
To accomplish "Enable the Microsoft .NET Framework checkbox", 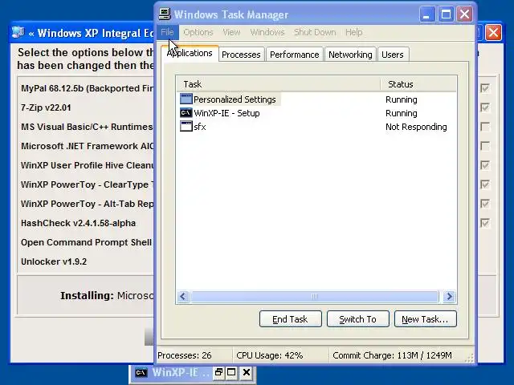I will 485,146.
